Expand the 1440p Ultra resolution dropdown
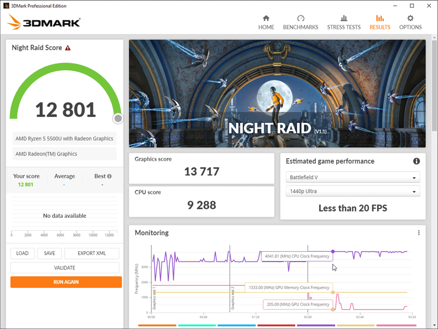Image resolution: width=438 pixels, height=329 pixels. tap(353, 191)
